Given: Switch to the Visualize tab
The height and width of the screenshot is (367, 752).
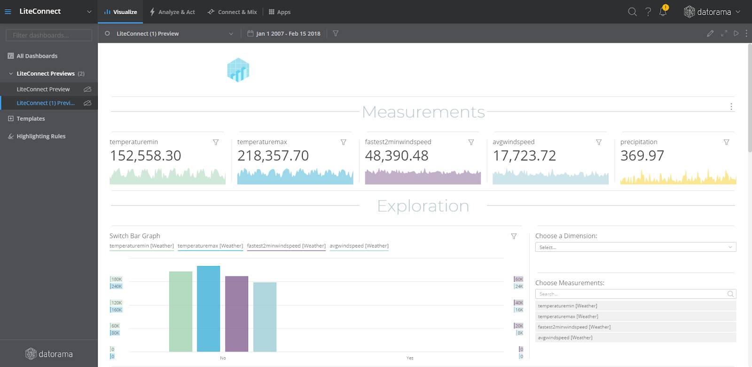Looking at the screenshot, I should tap(121, 12).
